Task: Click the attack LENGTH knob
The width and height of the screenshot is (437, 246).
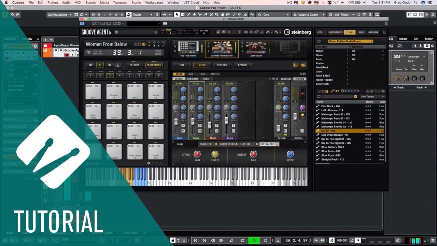Action: click(215, 154)
